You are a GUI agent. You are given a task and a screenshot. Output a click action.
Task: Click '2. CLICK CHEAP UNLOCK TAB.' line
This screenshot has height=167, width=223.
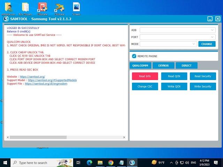[25, 52]
